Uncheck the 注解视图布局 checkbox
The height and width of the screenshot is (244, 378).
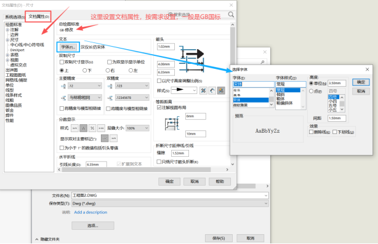point(159,108)
